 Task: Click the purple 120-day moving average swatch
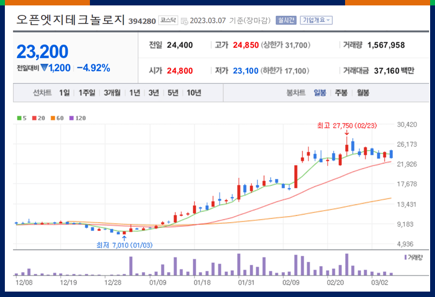pyautogui.click(x=72, y=118)
